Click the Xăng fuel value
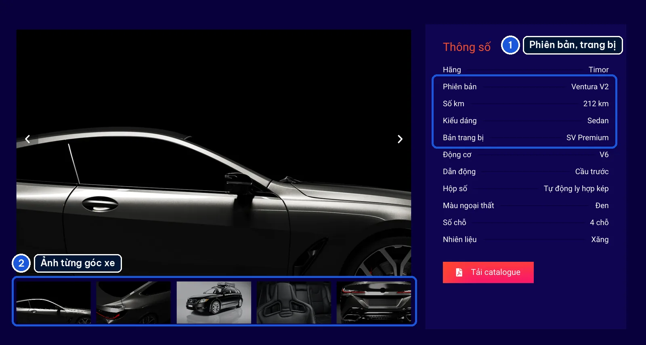The width and height of the screenshot is (646, 345). point(600,239)
